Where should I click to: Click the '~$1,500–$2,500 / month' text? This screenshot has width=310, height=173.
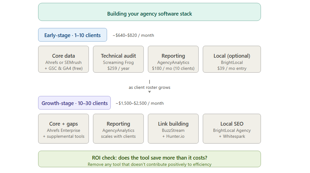click(140, 103)
